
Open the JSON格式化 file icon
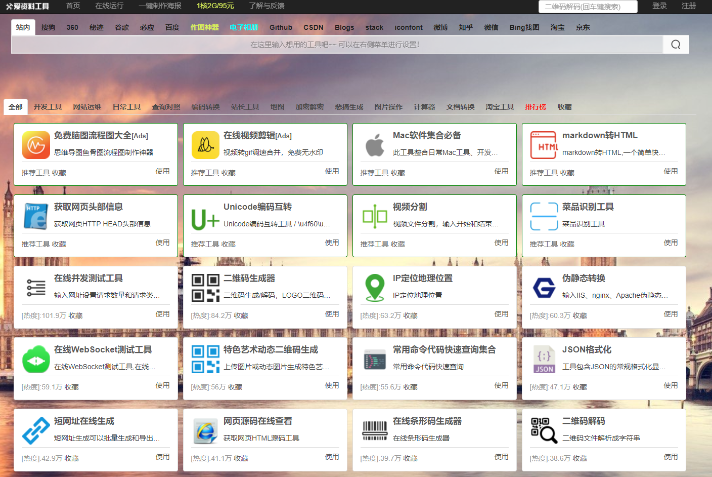[544, 359]
